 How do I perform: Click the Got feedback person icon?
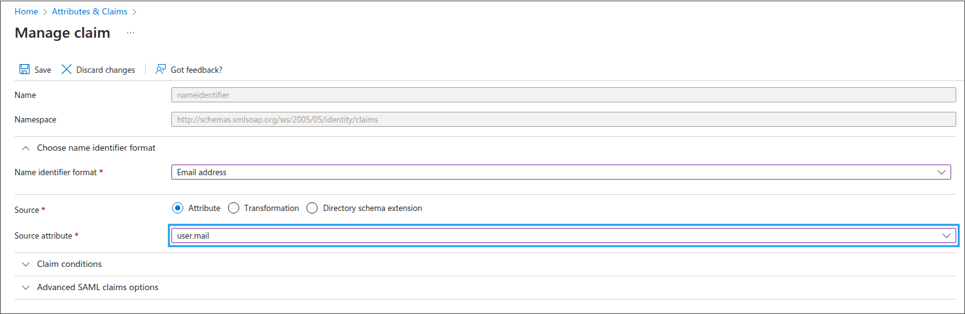tap(161, 70)
